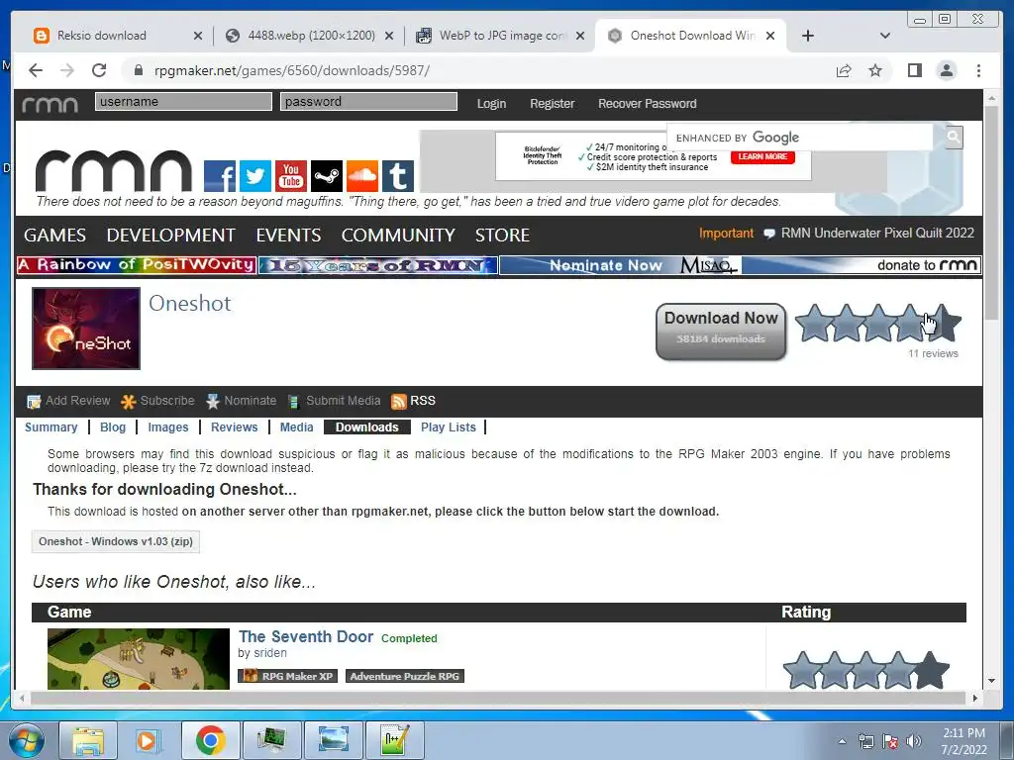Open RMN Underwater Pixel Quilt 2022 link
Viewport: 1014px width, 760px height.
click(x=877, y=234)
